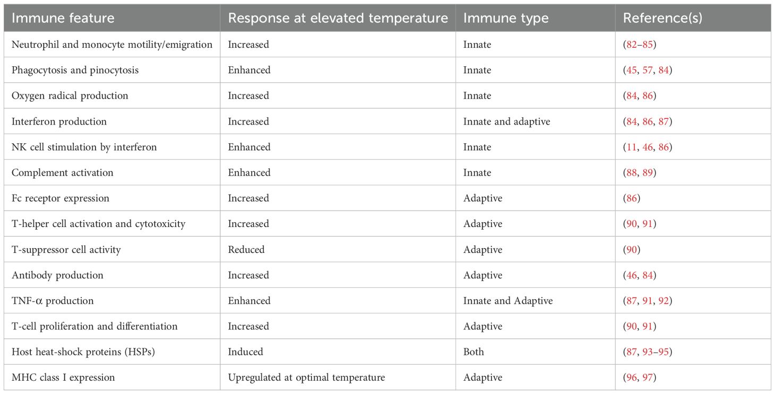Click reference 97 link
The width and height of the screenshot is (775, 394).
coord(648,378)
